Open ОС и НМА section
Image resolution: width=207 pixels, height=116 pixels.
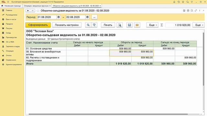10,42
